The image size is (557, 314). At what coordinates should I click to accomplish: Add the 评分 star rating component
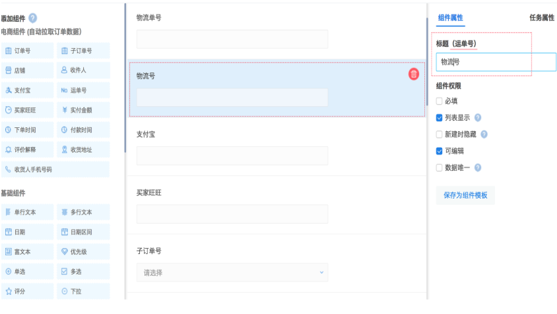[x=27, y=291]
